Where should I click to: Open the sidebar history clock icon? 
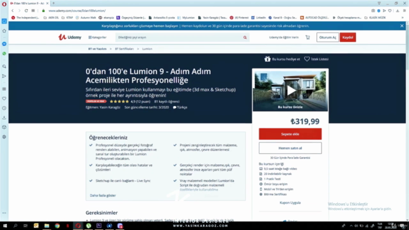click(x=4, y=108)
